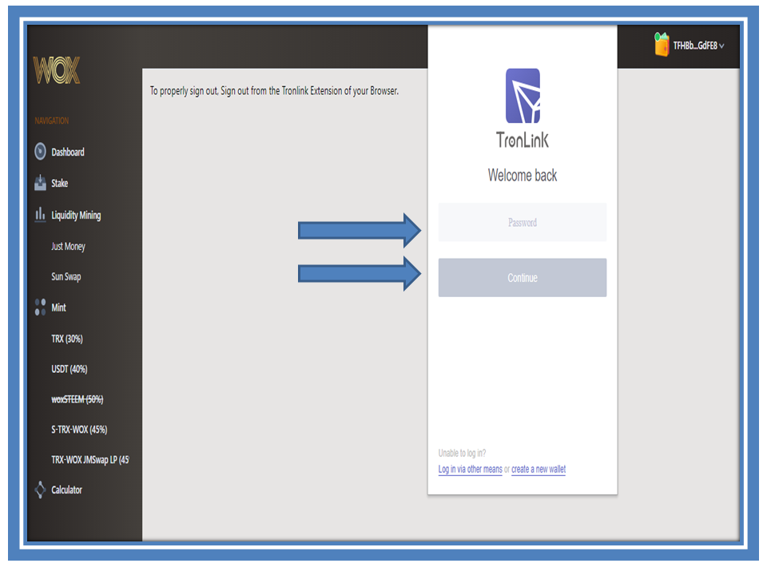Click create a new wallet link

coord(538,470)
